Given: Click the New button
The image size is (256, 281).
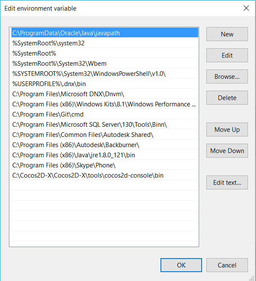Looking at the screenshot, I should tap(227, 34).
